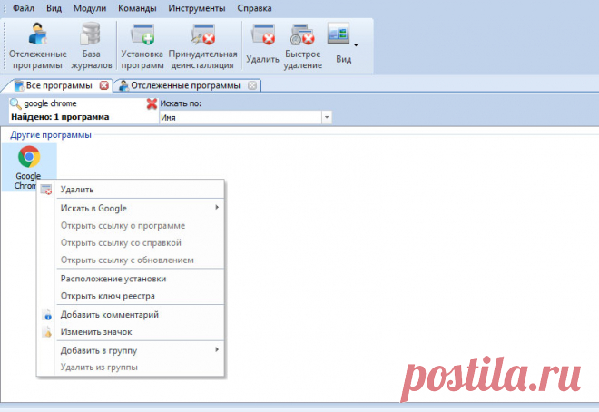Expand the Вид toolbar dropdown arrow

pyautogui.click(x=356, y=44)
